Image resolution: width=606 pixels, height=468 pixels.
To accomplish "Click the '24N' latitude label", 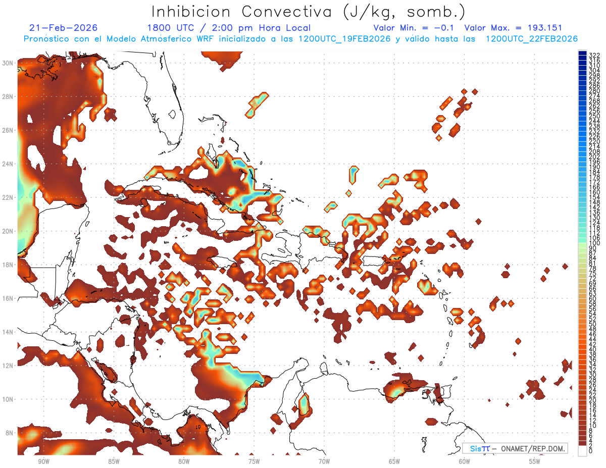I will click(x=8, y=164).
